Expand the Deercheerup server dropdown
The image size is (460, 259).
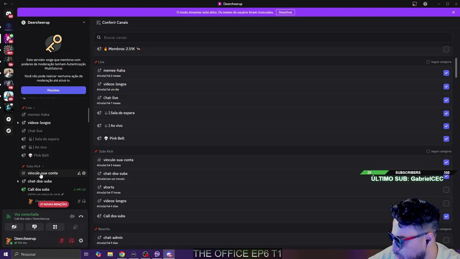84,22
